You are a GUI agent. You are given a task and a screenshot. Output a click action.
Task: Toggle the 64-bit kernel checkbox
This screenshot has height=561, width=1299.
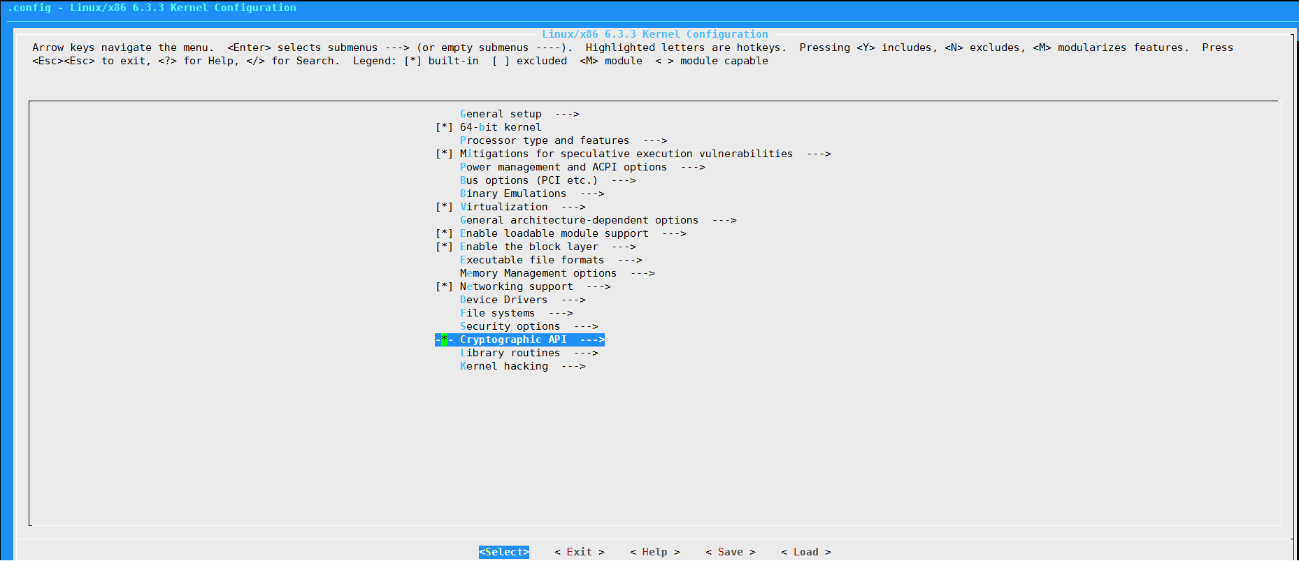445,127
